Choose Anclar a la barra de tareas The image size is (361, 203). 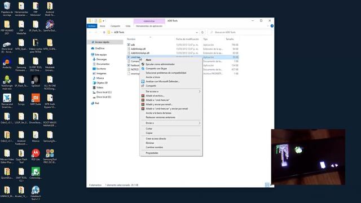[x=171, y=113]
